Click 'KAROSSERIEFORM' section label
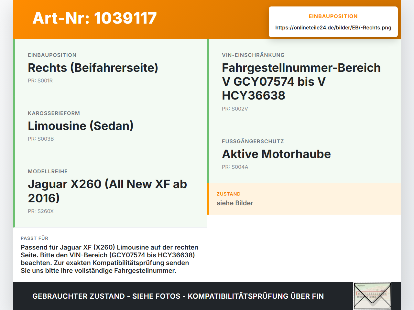This screenshot has height=310, width=414. point(54,113)
